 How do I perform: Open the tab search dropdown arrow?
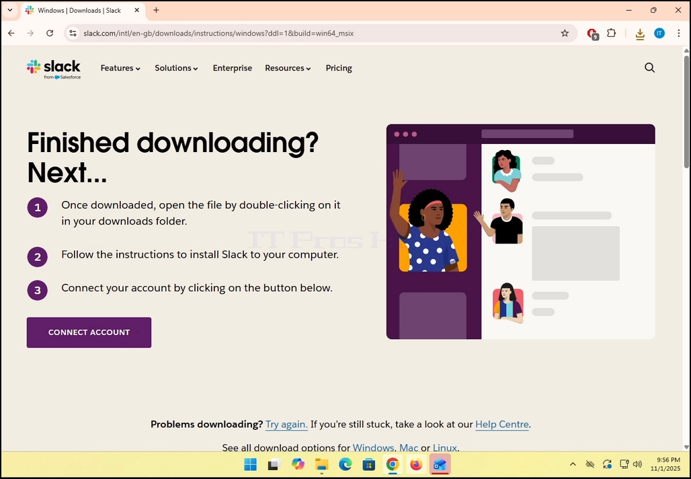[x=9, y=10]
